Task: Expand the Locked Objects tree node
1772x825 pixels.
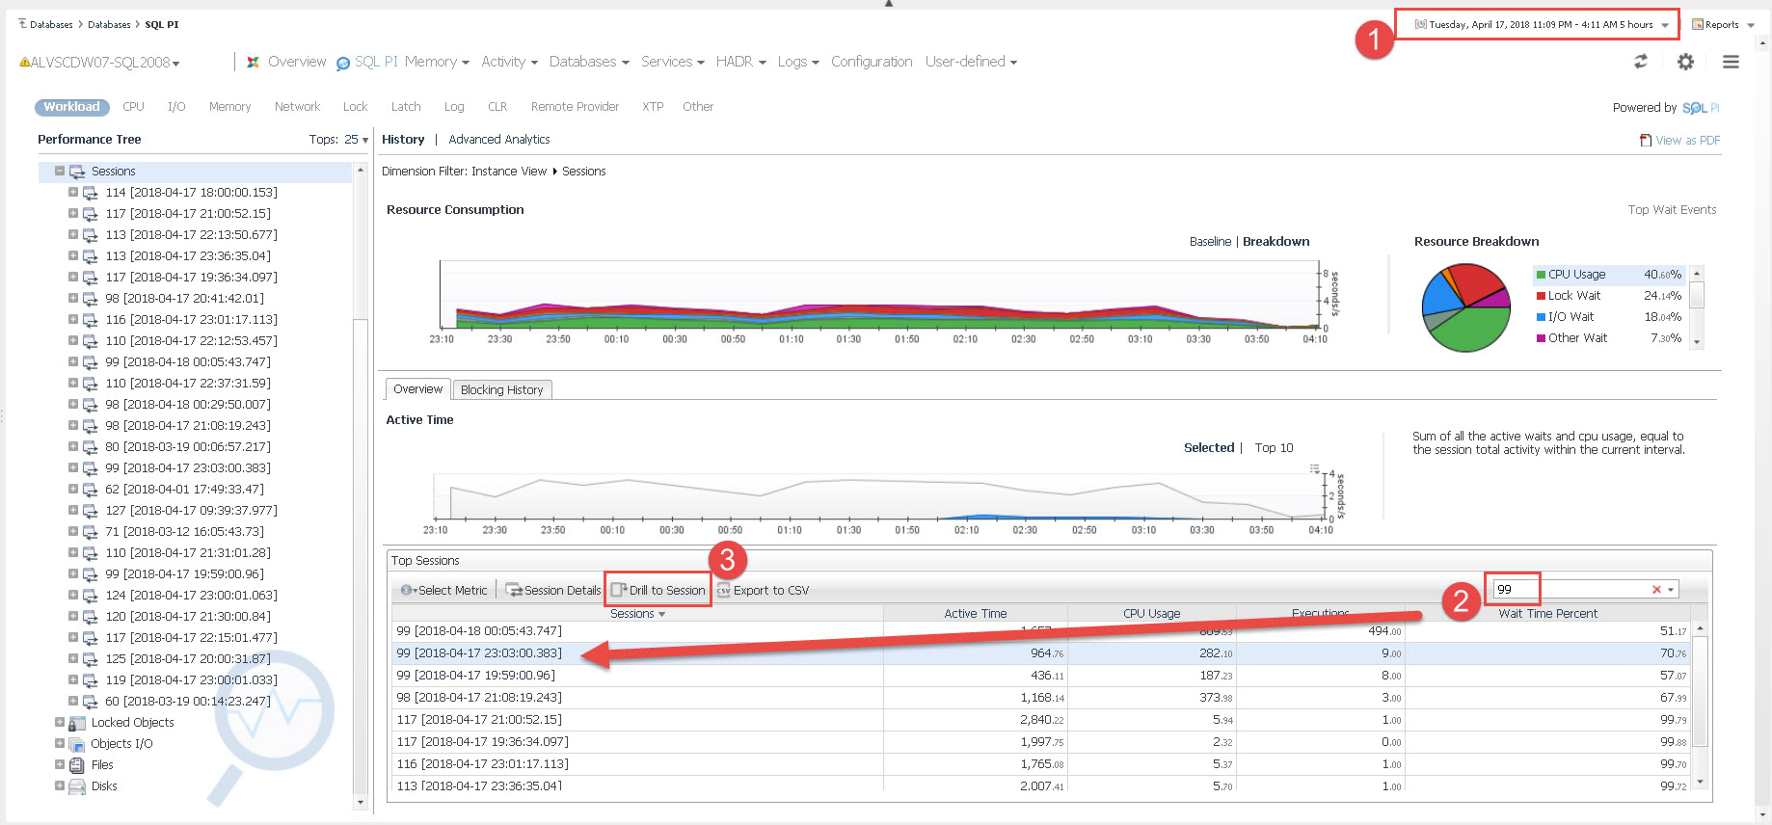Action: click(60, 722)
